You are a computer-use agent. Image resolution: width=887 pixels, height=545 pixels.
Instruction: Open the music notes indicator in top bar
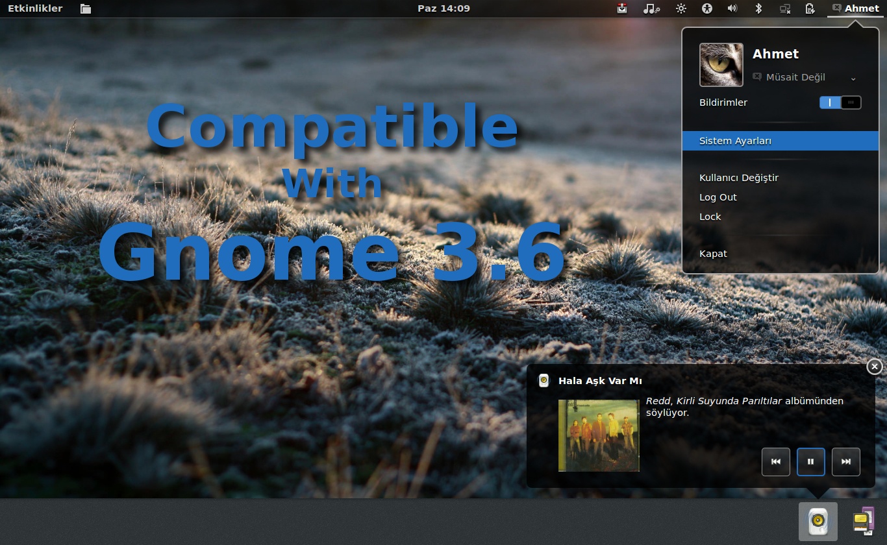(x=651, y=8)
